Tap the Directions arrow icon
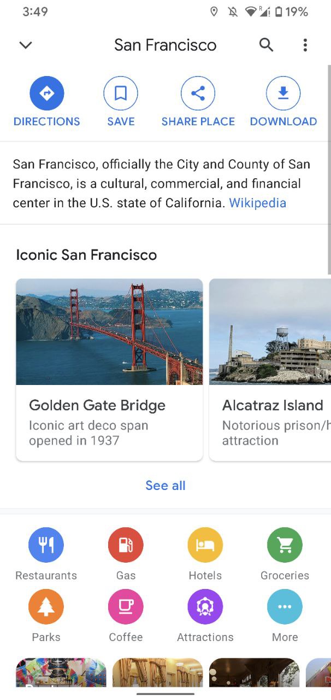 tap(46, 94)
